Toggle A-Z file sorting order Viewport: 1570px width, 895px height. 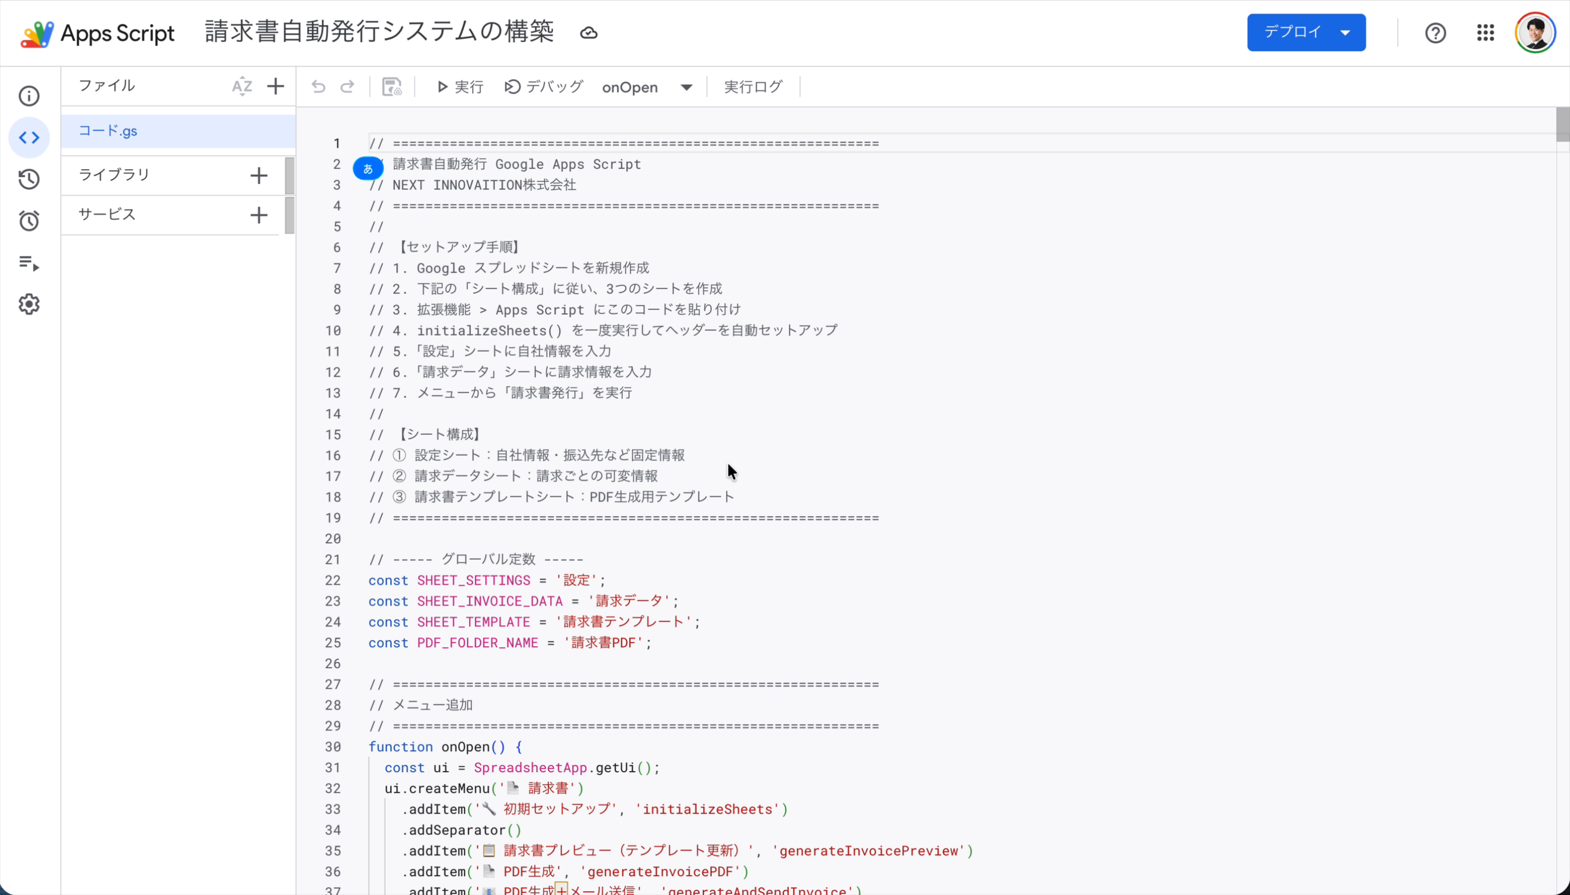(242, 86)
